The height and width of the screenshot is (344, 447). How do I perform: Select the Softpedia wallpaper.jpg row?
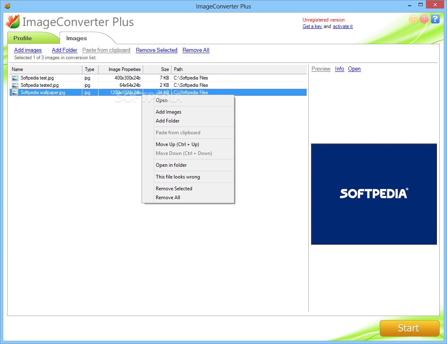pyautogui.click(x=158, y=92)
